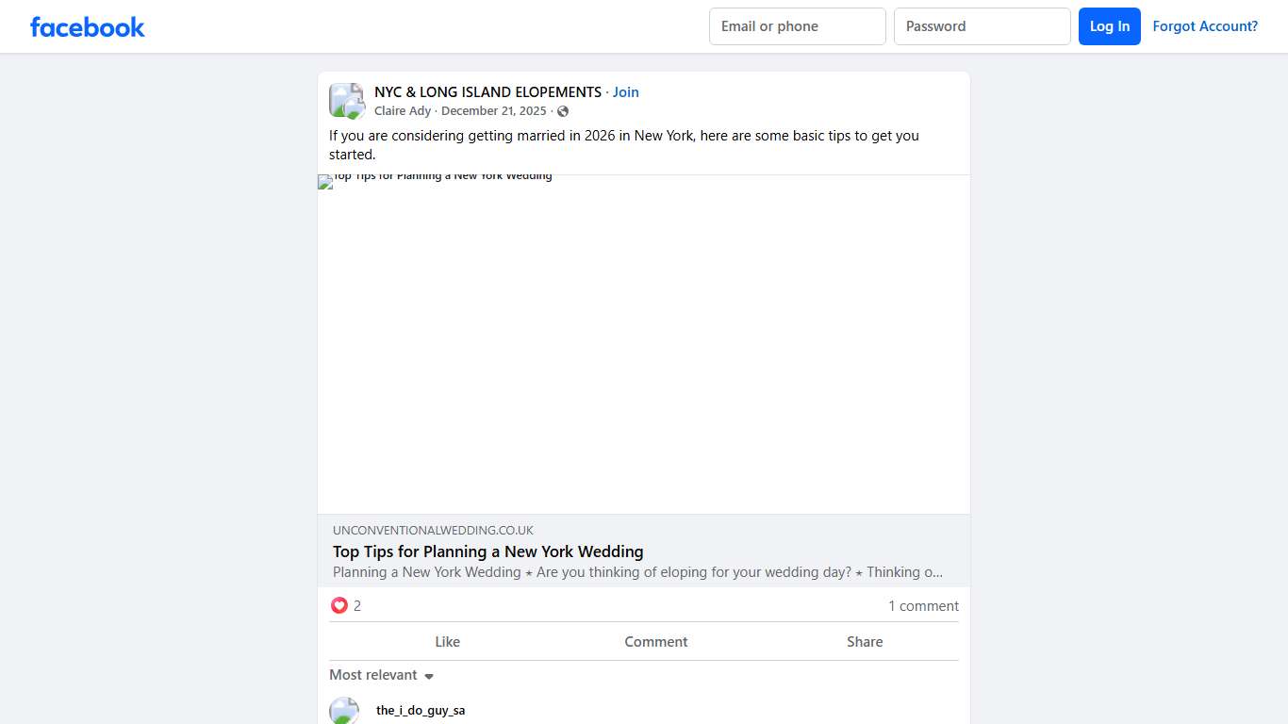Viewport: 1288px width, 724px height.
Task: Open the Forgot Account page
Action: [1205, 26]
